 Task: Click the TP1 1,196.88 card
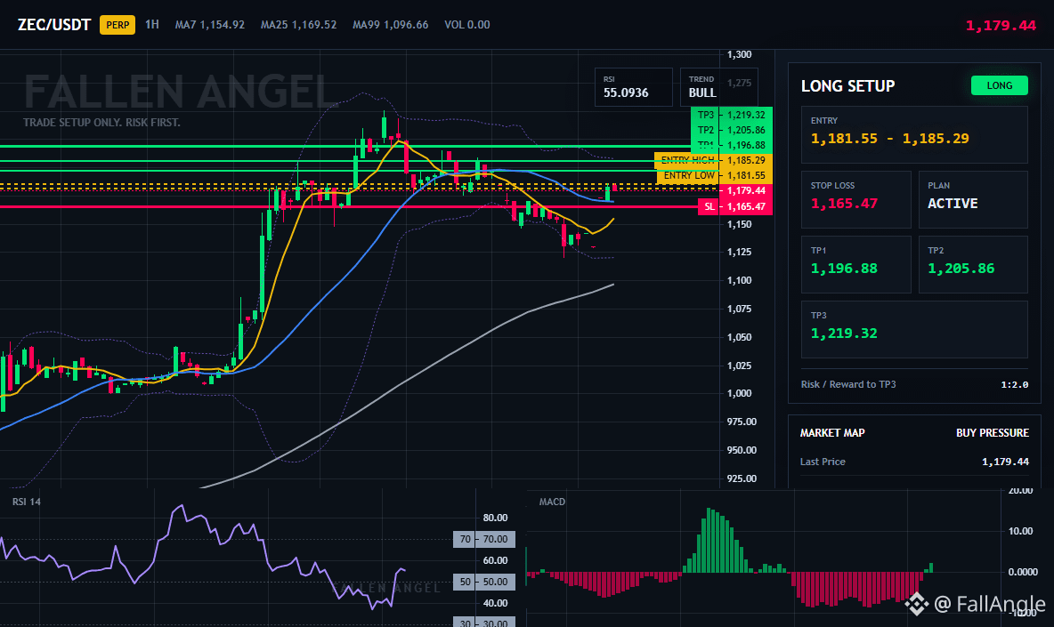tap(855, 264)
